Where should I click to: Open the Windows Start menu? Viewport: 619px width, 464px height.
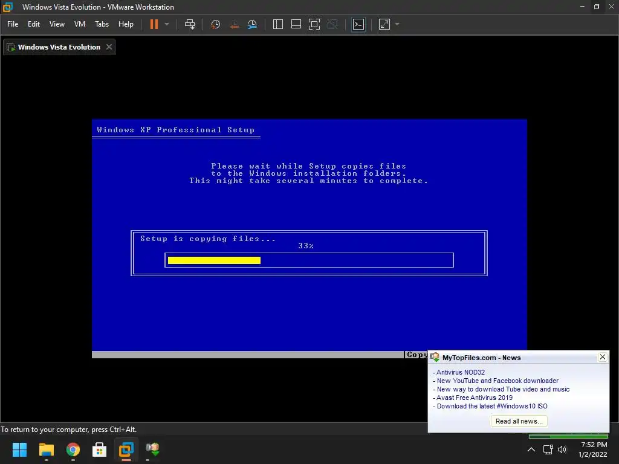click(19, 449)
